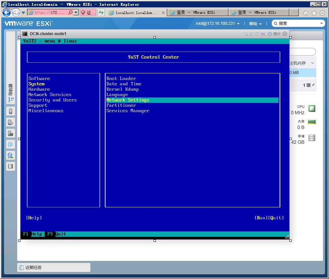
Task: Choose highlighted Network Settings module
Action: [x=193, y=100]
